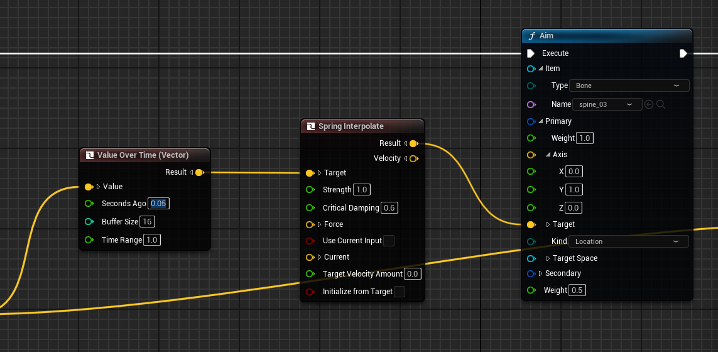718x352 pixels.
Task: Click the Axis Z value field
Action: [x=574, y=207]
